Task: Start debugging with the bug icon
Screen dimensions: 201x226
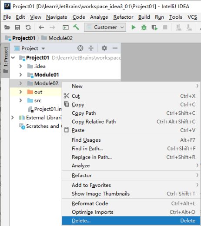Action: [144, 27]
